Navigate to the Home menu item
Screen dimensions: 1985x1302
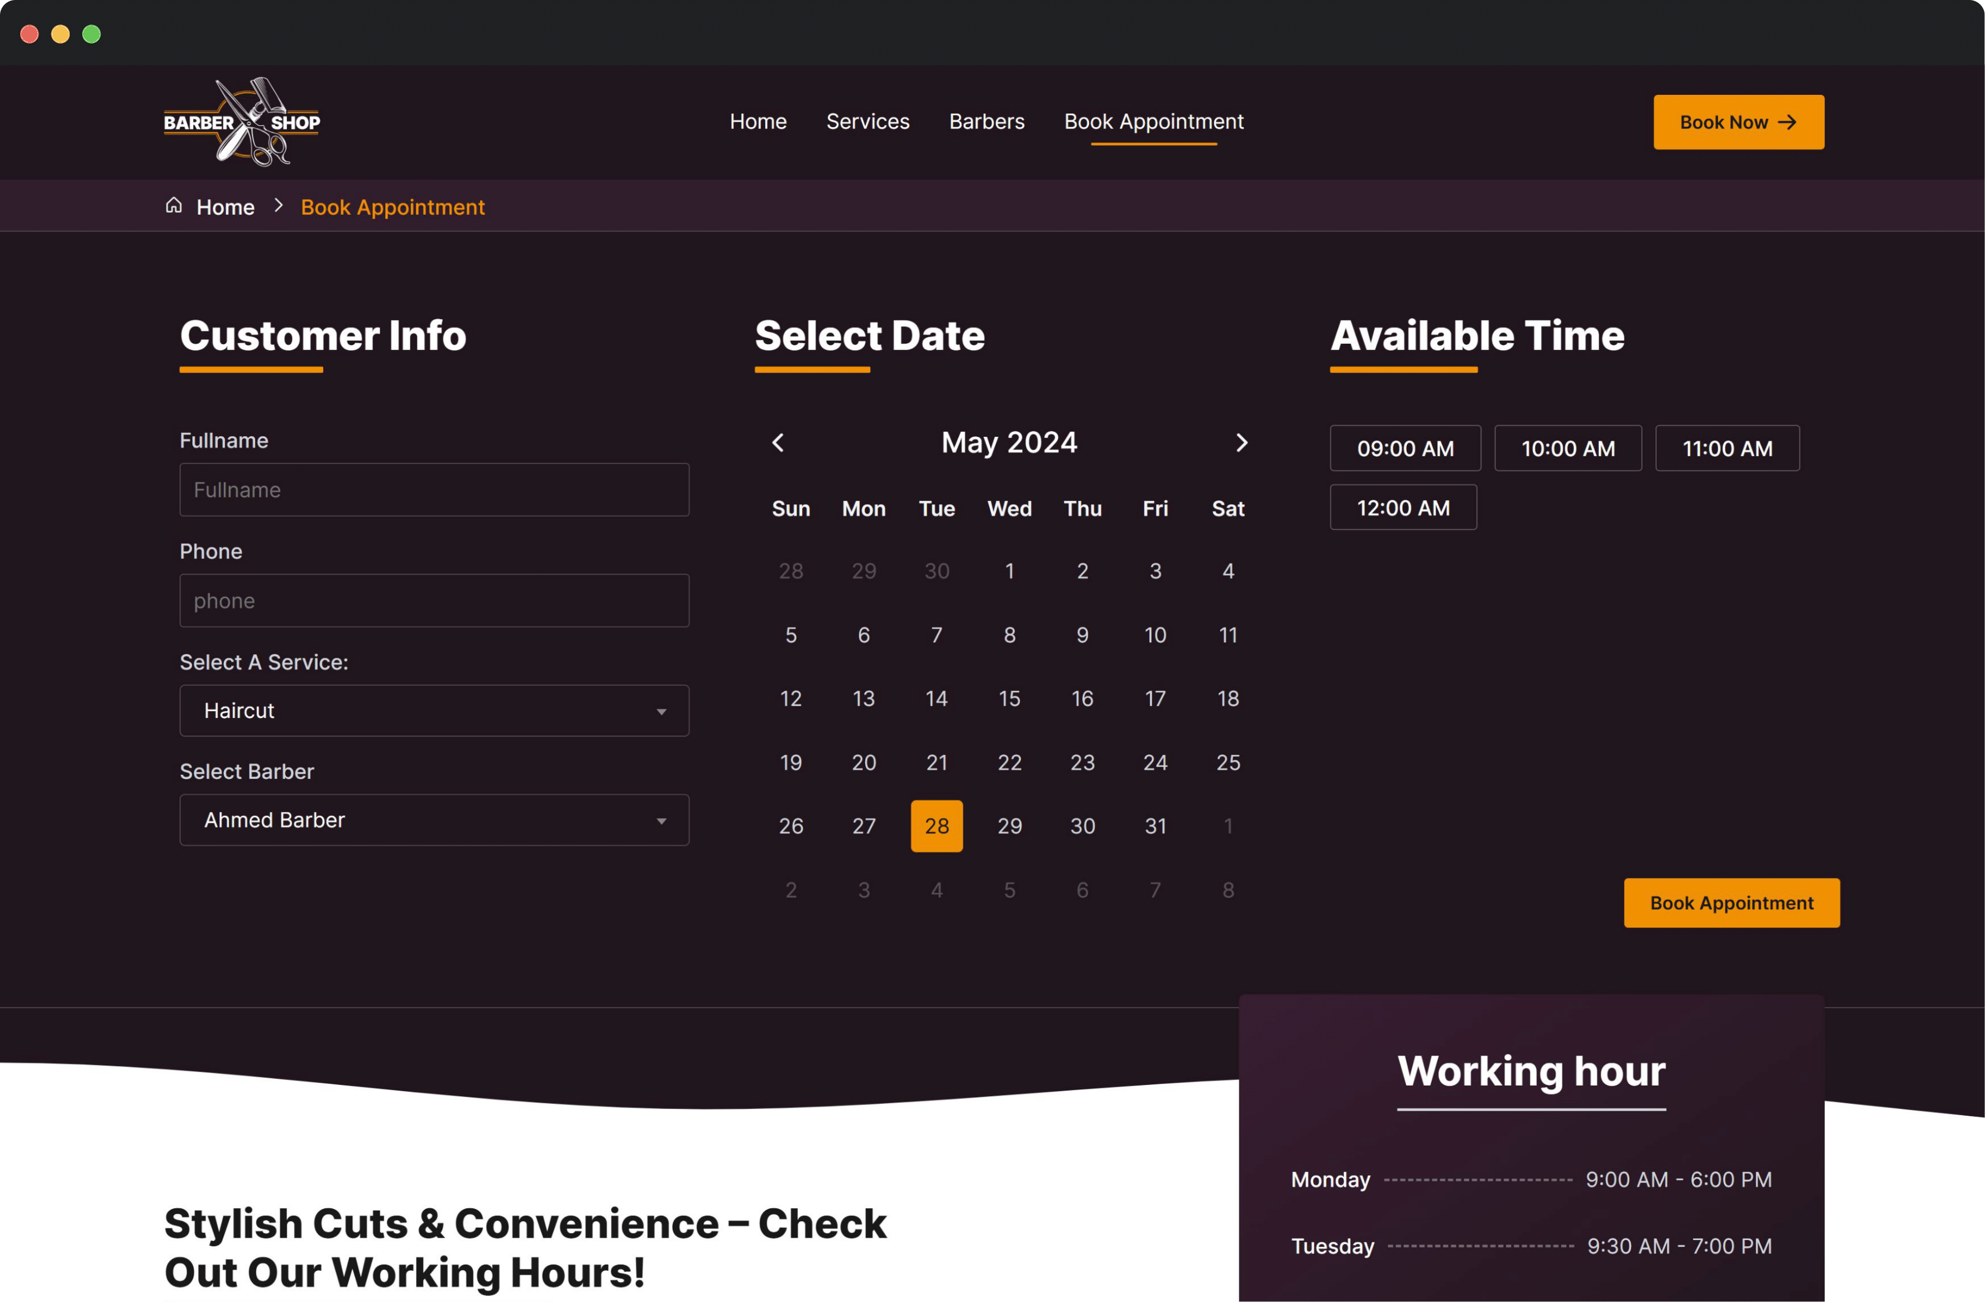(757, 122)
